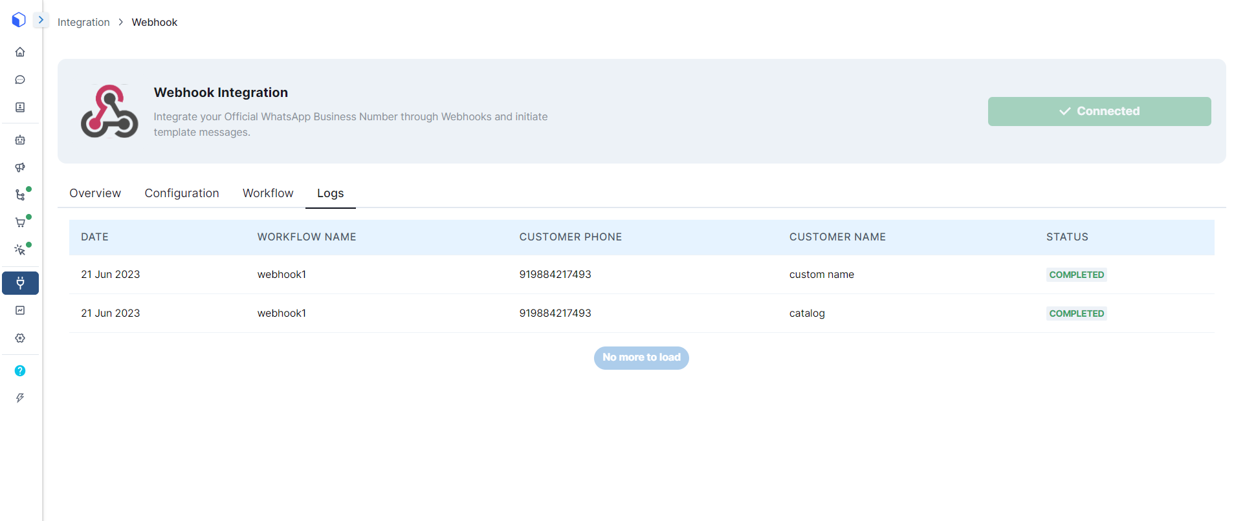This screenshot has height=521, width=1234.
Task: Click the blue help question mark icon
Action: point(20,370)
